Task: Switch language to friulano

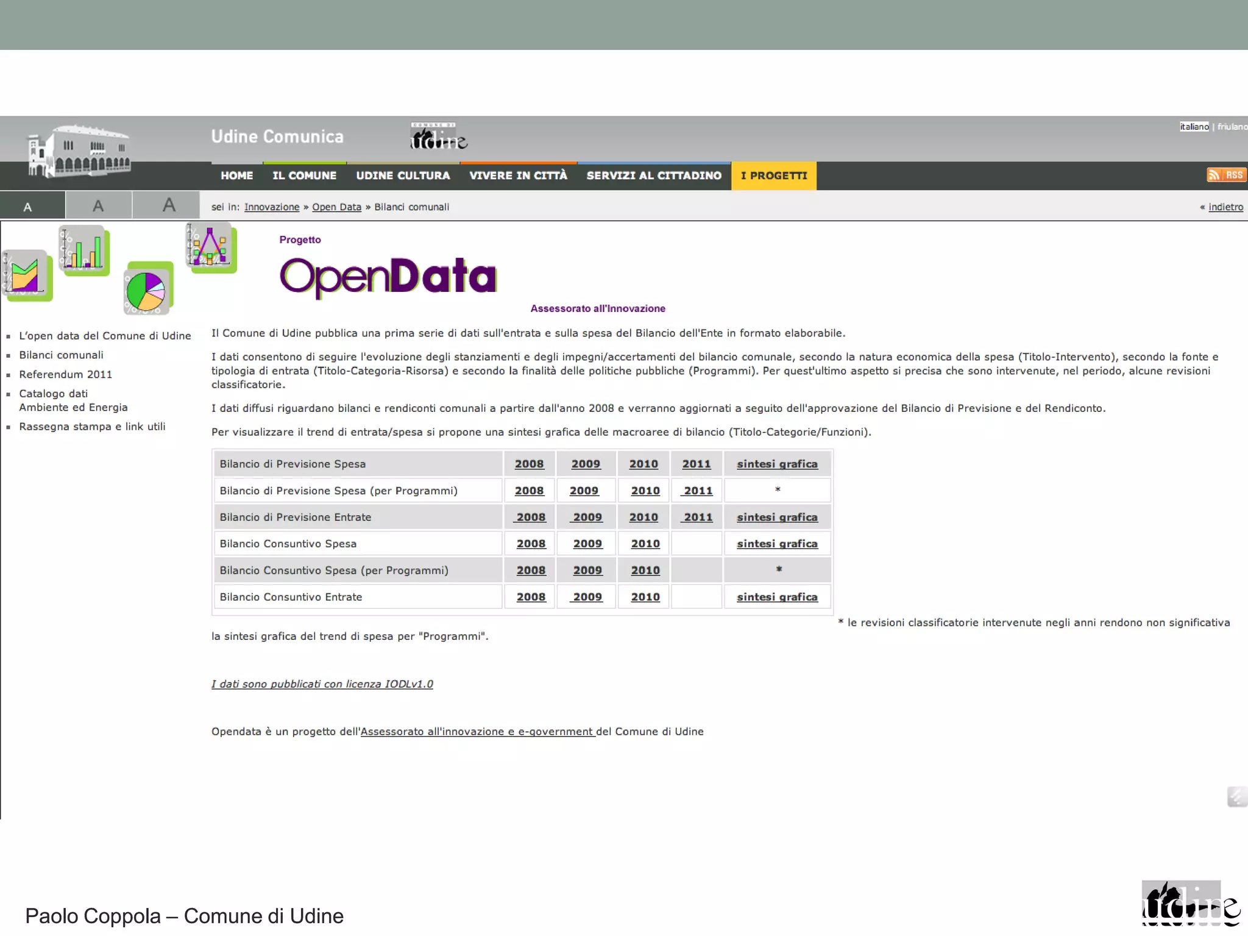Action: (x=1232, y=127)
